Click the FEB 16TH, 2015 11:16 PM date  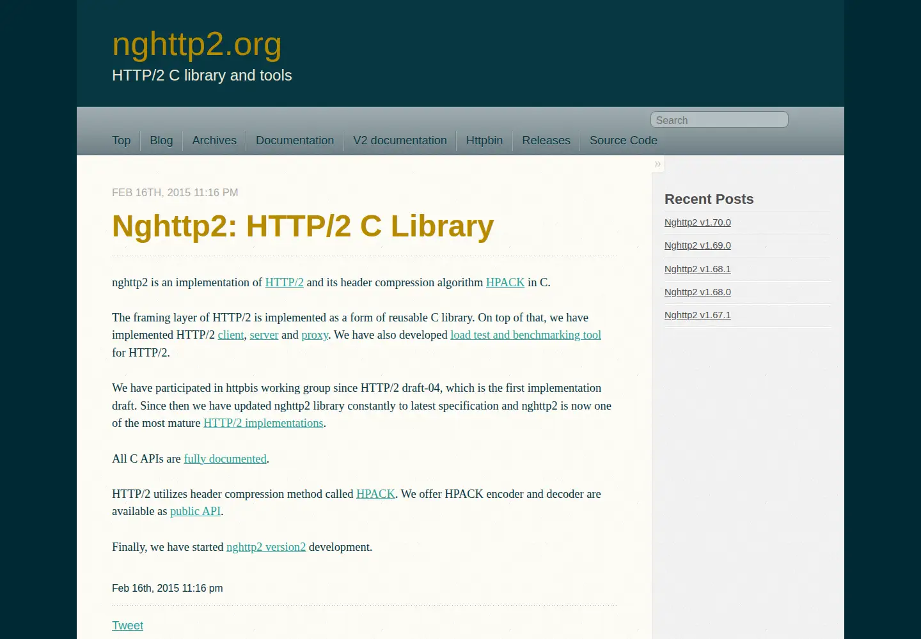175,192
